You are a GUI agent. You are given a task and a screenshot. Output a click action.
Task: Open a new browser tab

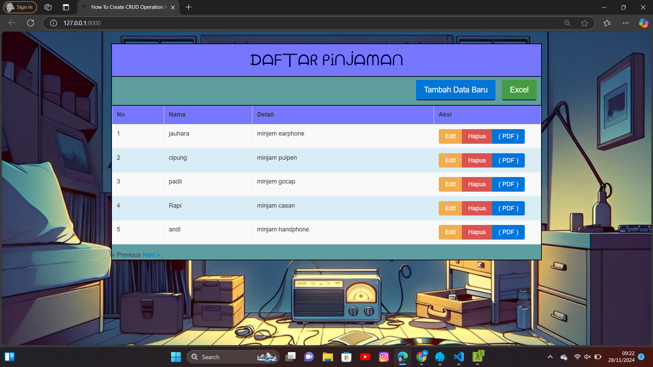point(188,7)
